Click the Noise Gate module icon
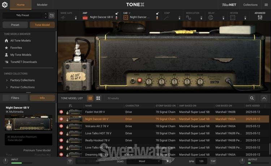 pyautogui.click(x=63, y=18)
